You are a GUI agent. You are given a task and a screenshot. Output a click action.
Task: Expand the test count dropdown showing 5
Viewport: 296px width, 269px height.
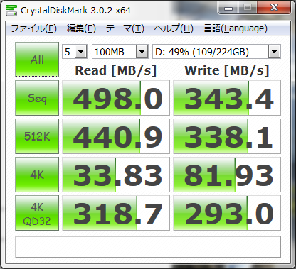pos(81,52)
